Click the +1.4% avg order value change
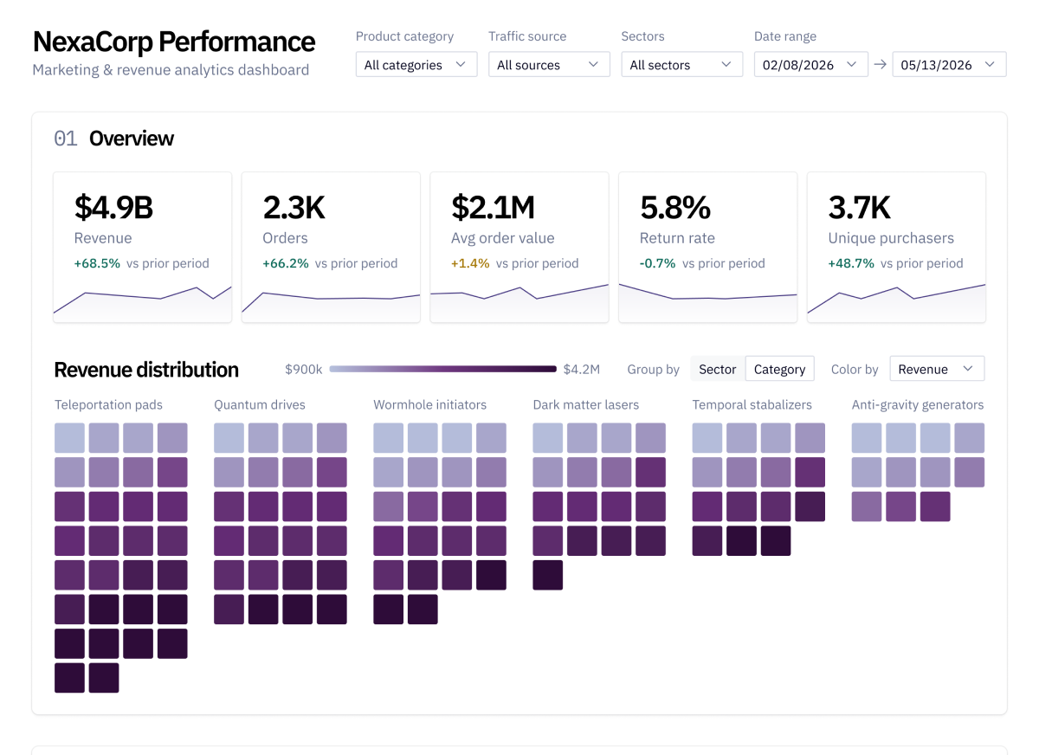This screenshot has height=755, width=1039. [471, 263]
